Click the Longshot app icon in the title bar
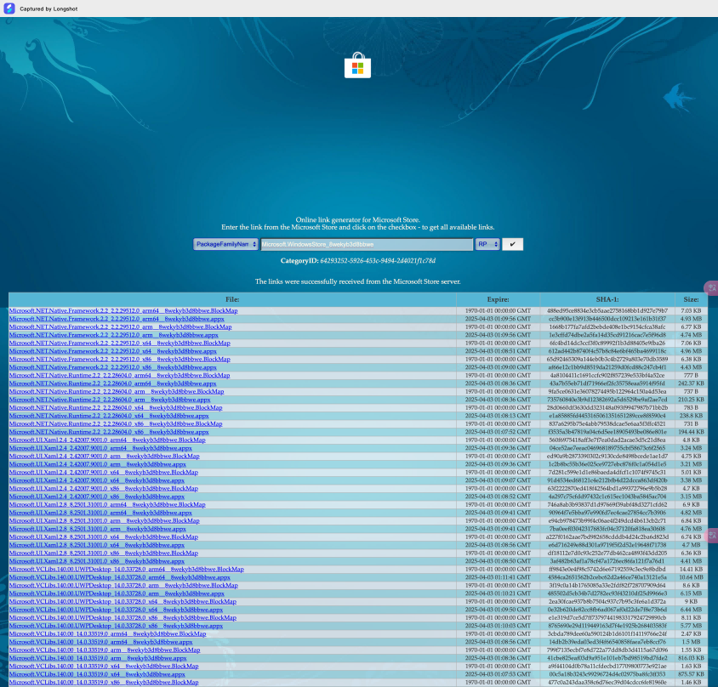This screenshot has width=718, height=687. click(9, 9)
